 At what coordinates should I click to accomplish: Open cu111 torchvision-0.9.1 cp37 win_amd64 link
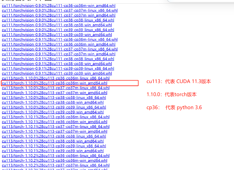(x=58, y=54)
